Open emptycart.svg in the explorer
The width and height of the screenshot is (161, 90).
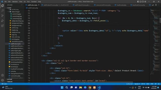coord(16,32)
